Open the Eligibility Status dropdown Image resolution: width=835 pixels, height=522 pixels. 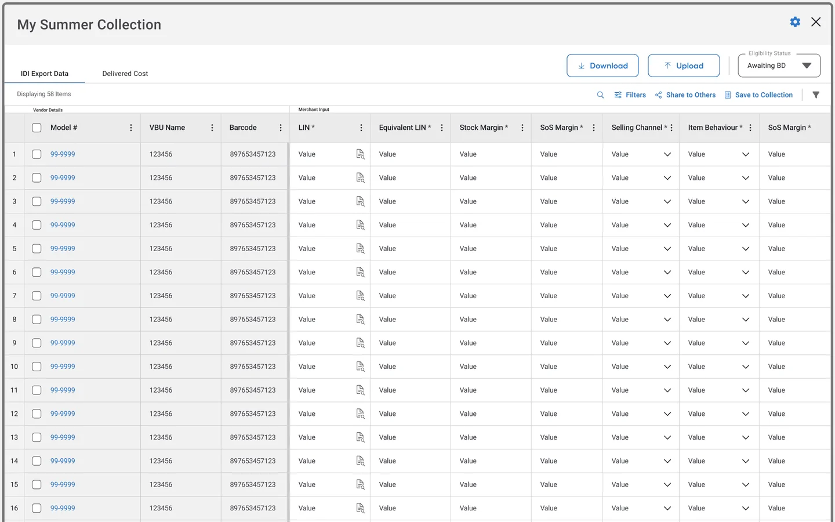(x=779, y=66)
